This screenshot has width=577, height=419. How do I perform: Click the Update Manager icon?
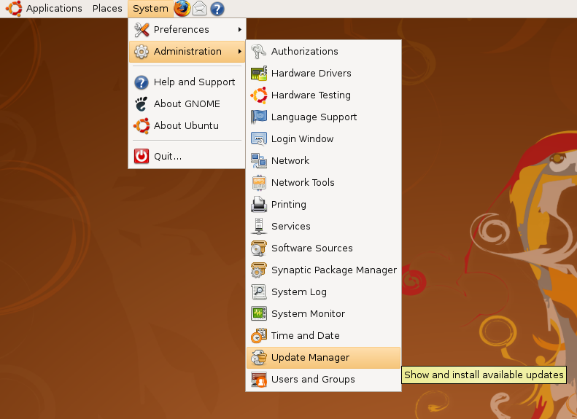point(259,358)
